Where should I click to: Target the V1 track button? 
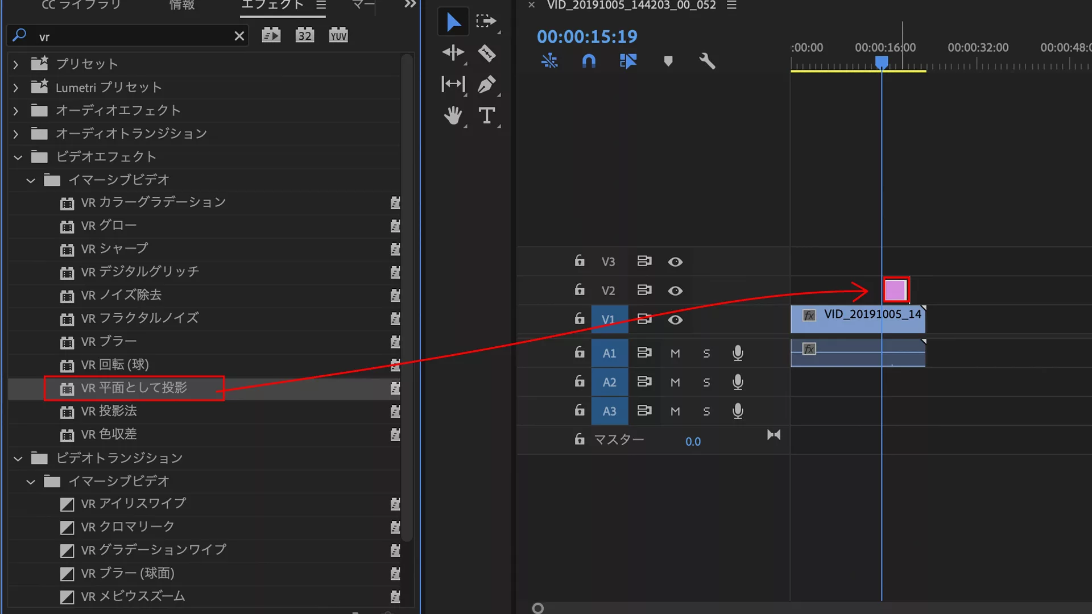609,320
